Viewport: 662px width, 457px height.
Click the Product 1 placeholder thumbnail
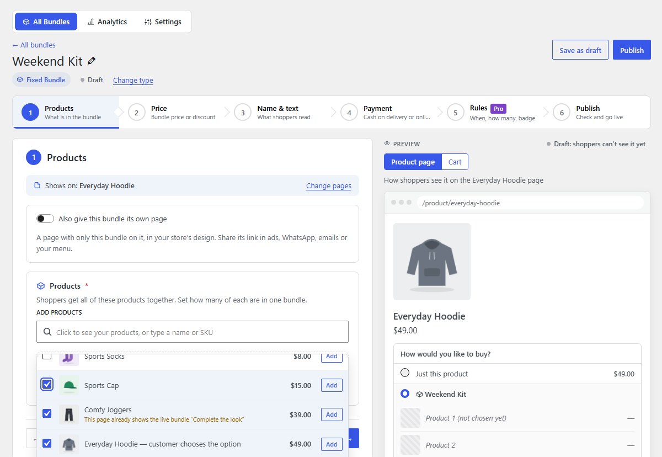click(x=410, y=418)
